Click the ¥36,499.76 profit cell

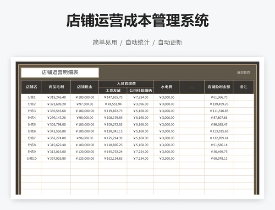[219, 152]
